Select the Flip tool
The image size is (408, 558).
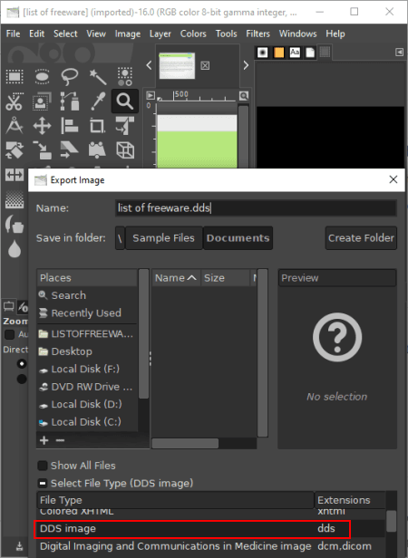(15, 175)
